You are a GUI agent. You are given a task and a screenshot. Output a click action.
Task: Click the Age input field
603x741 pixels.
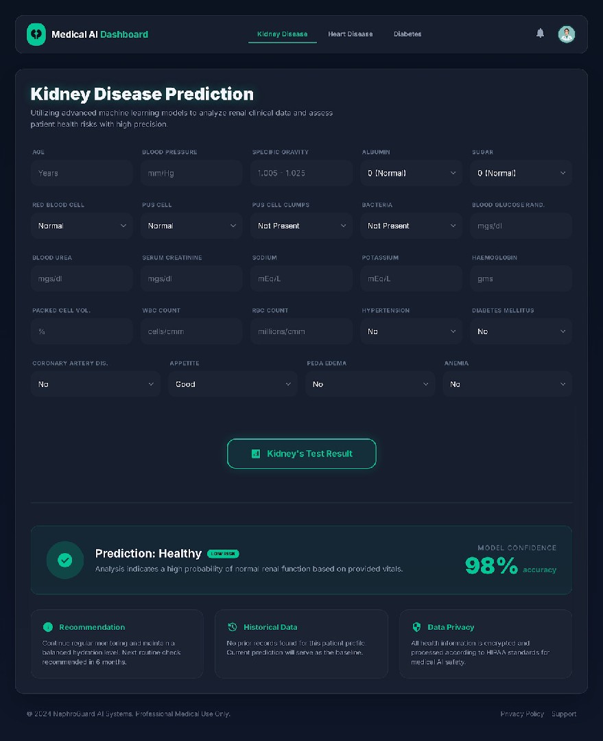pos(81,173)
